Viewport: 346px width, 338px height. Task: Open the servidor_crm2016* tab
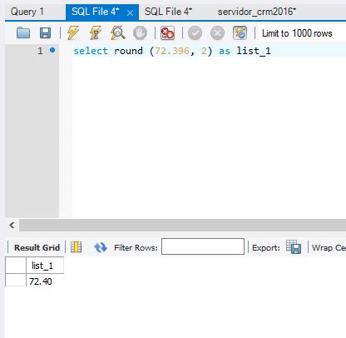[257, 12]
